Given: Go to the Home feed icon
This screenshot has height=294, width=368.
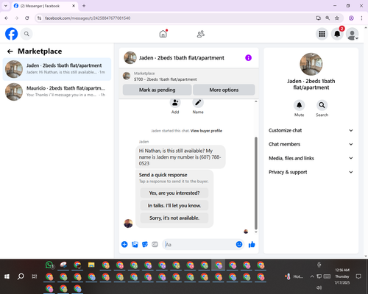Looking at the screenshot, I should 163,34.
